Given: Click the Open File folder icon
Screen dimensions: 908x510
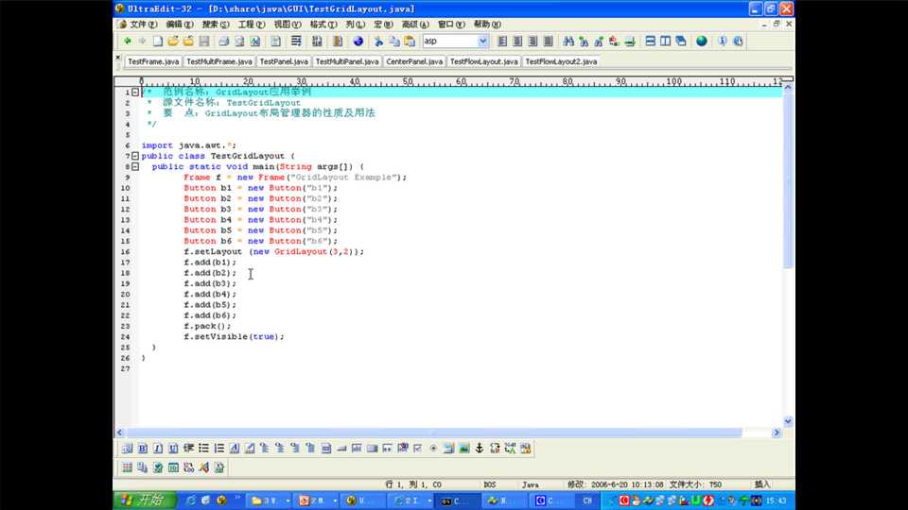Looking at the screenshot, I should tap(172, 41).
